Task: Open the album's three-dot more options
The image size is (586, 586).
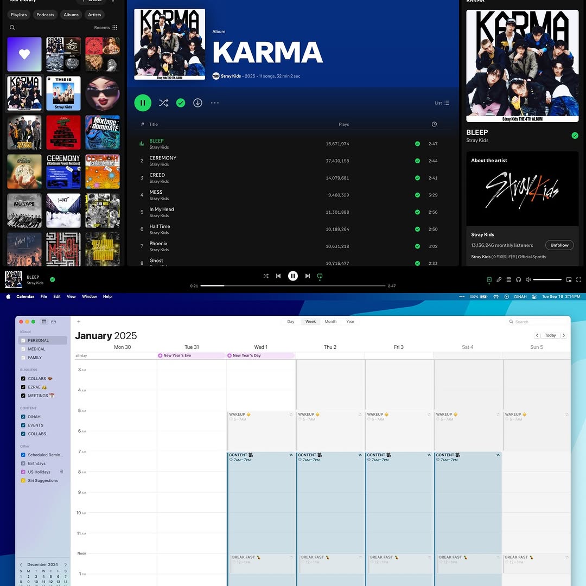Action: click(215, 103)
